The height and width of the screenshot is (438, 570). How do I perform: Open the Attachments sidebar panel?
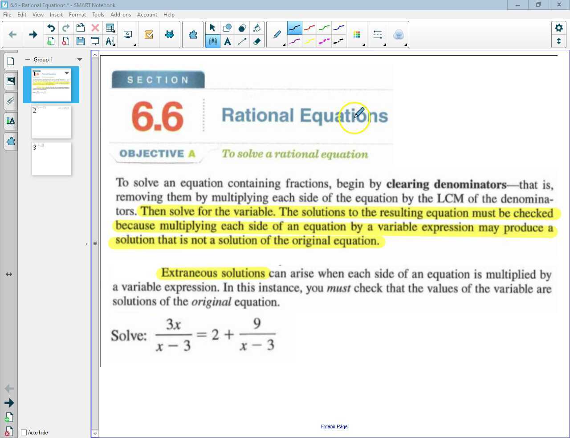click(10, 101)
